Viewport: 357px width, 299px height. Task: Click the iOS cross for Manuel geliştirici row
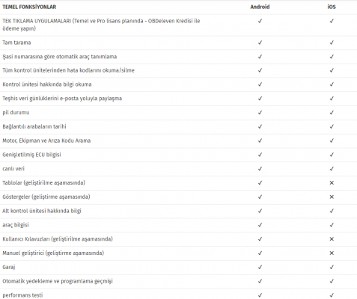[332, 253]
